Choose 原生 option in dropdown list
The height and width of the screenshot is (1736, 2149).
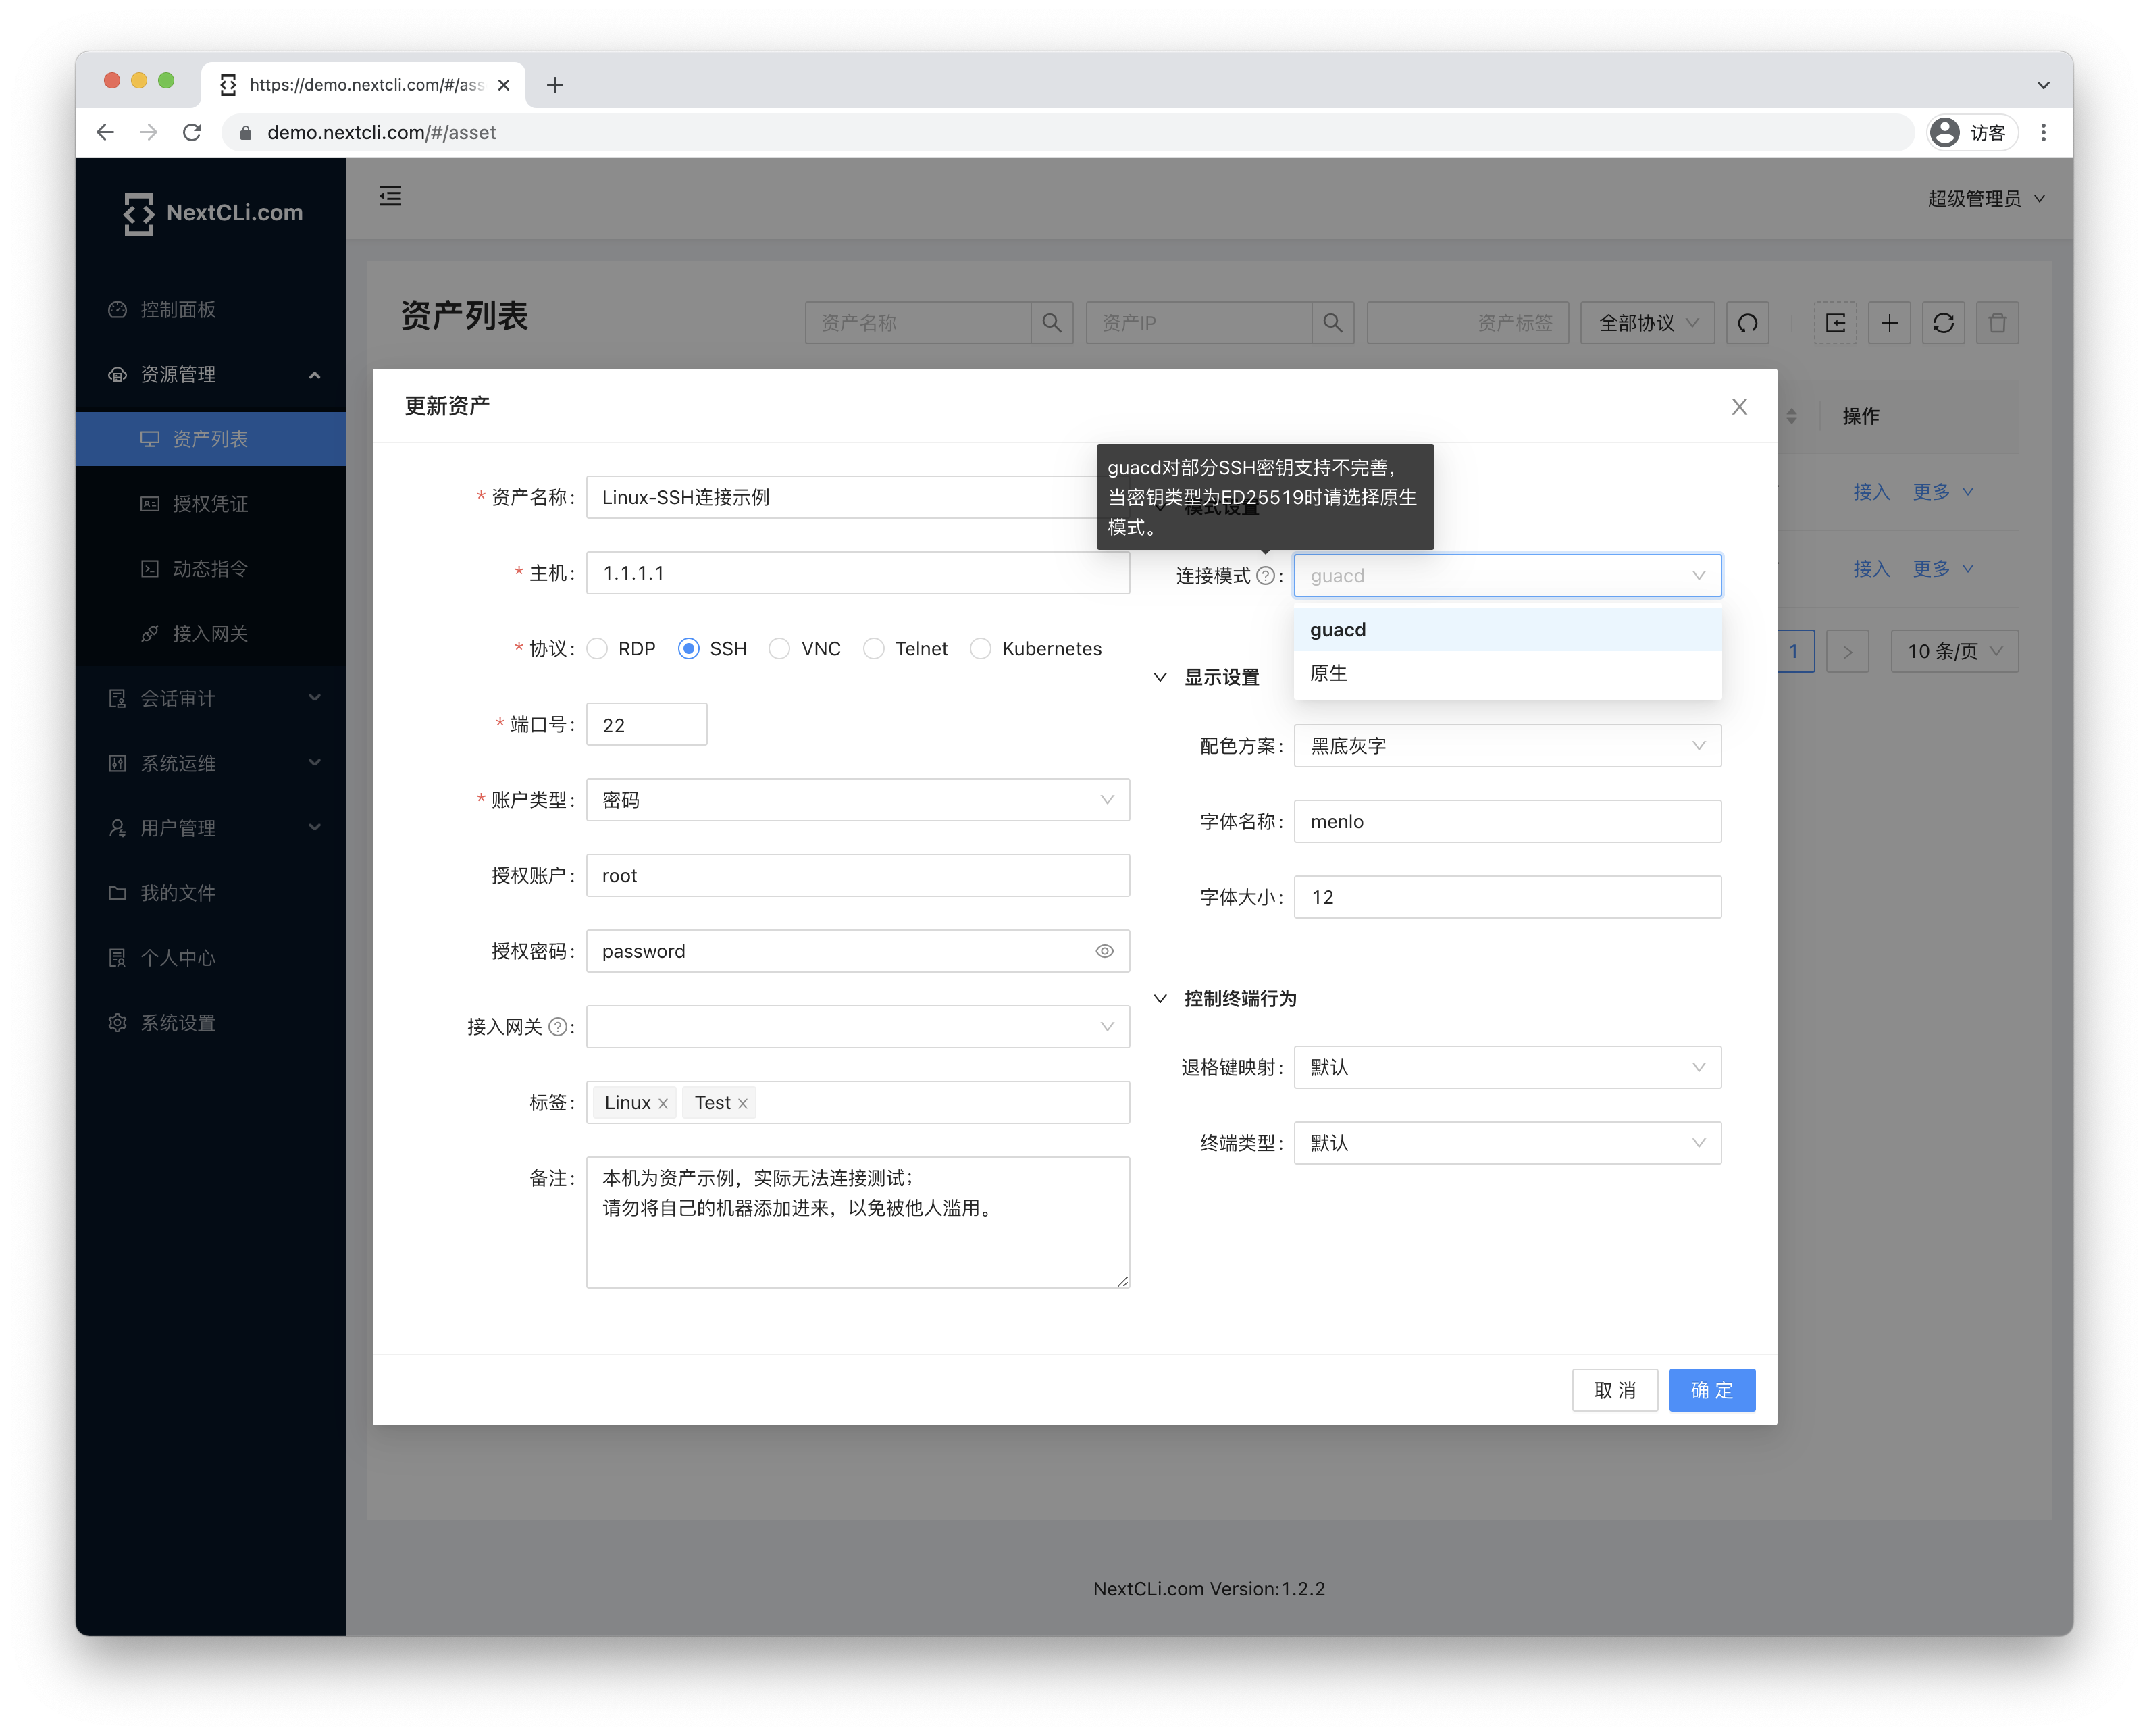point(1507,673)
